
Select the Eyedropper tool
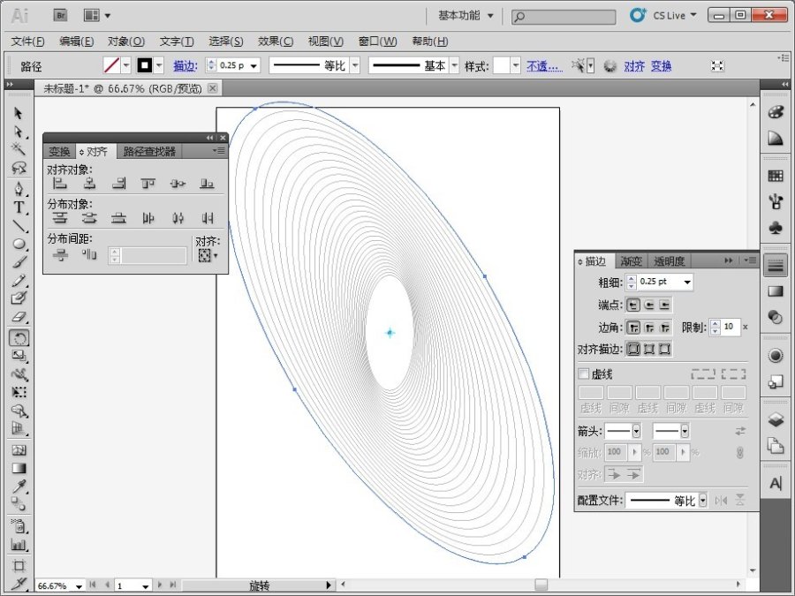[19, 486]
